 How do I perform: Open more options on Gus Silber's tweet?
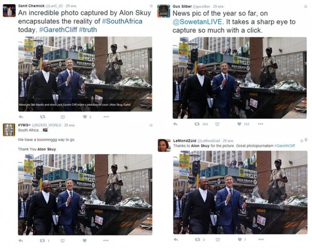click(260, 124)
